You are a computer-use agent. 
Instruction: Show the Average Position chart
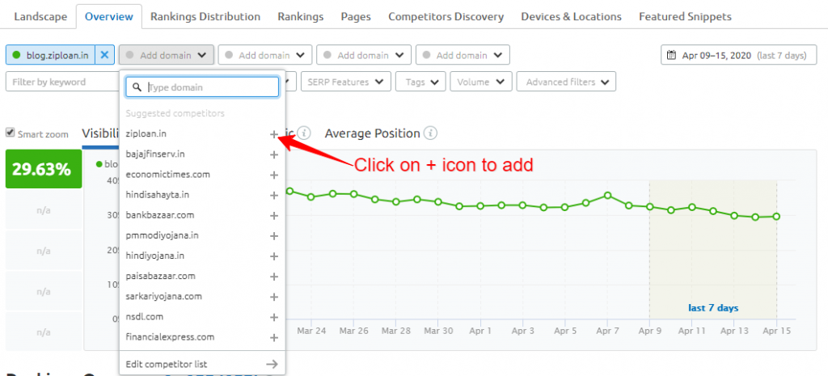pos(372,133)
